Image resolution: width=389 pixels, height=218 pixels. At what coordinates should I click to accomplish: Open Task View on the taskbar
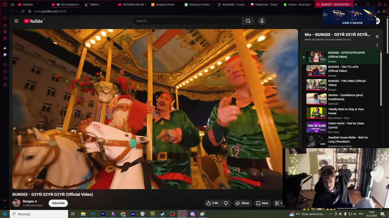point(73,214)
